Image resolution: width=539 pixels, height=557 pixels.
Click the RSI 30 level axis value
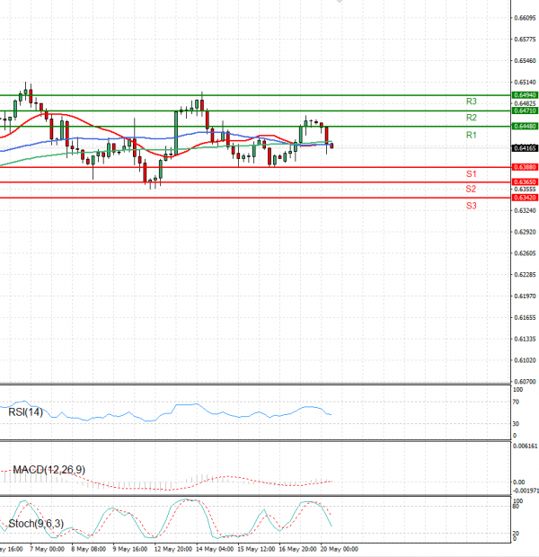[516, 424]
